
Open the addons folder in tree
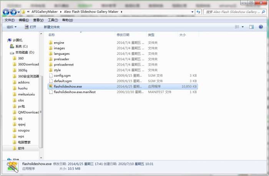24,82
